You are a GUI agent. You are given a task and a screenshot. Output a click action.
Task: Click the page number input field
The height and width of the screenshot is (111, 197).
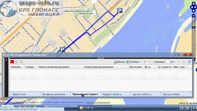[x=167, y=62]
